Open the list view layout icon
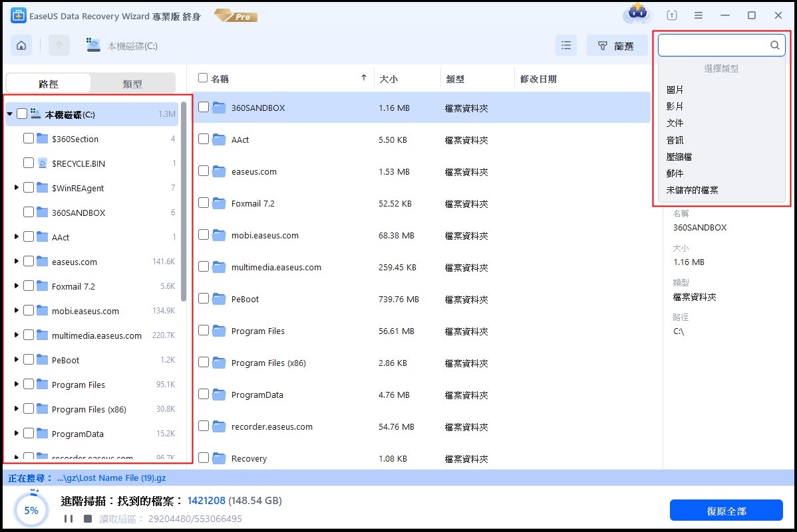Viewport: 797px width, 532px height. pos(566,45)
